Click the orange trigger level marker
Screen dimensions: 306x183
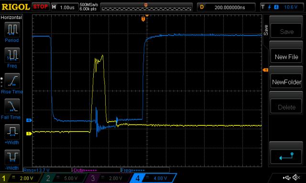(x=265, y=70)
